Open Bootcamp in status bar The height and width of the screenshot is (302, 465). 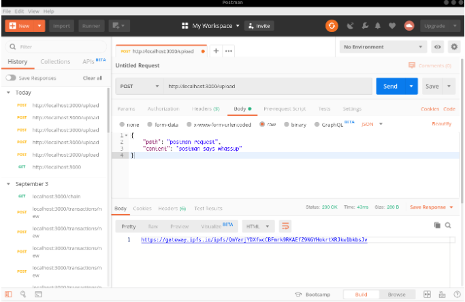[312, 295]
